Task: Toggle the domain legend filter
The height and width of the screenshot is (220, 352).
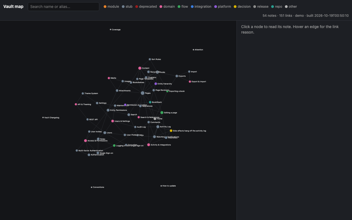Action: point(167,7)
